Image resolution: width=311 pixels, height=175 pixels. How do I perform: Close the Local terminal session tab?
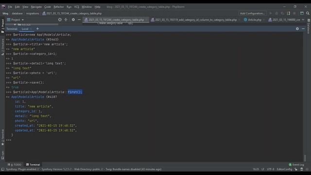(31, 29)
